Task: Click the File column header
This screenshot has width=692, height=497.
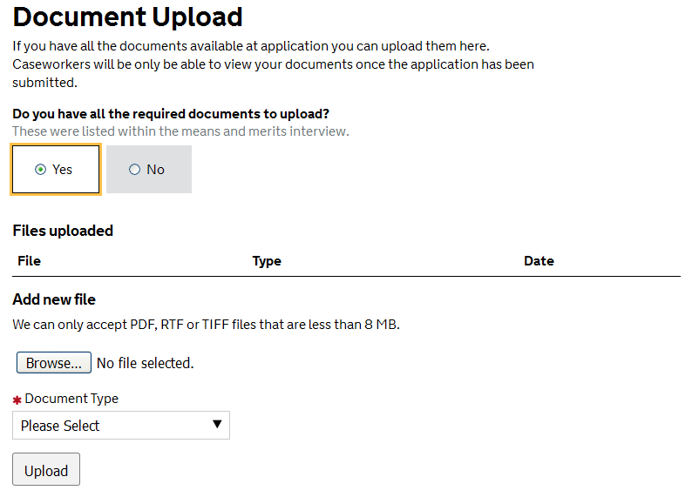Action: click(29, 261)
